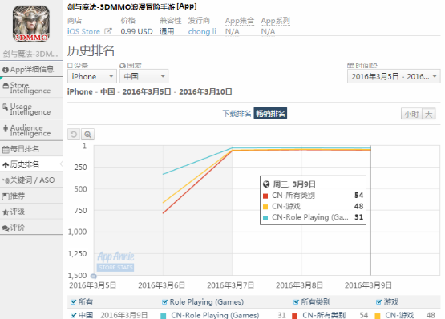Image resolution: width=445 pixels, height=319 pixels.
Task: Open the 中国 country dropdown
Action: [x=144, y=76]
